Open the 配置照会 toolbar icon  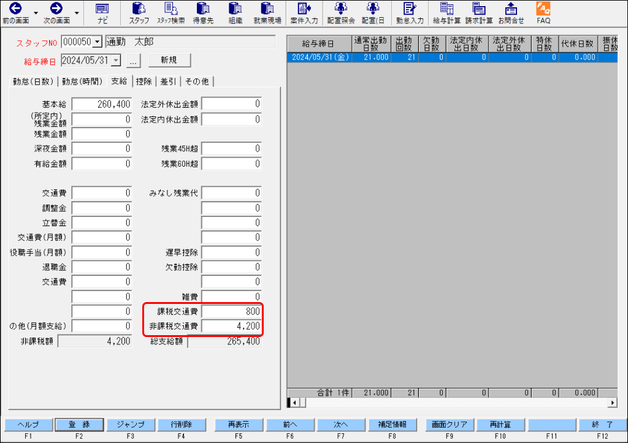[x=341, y=13]
